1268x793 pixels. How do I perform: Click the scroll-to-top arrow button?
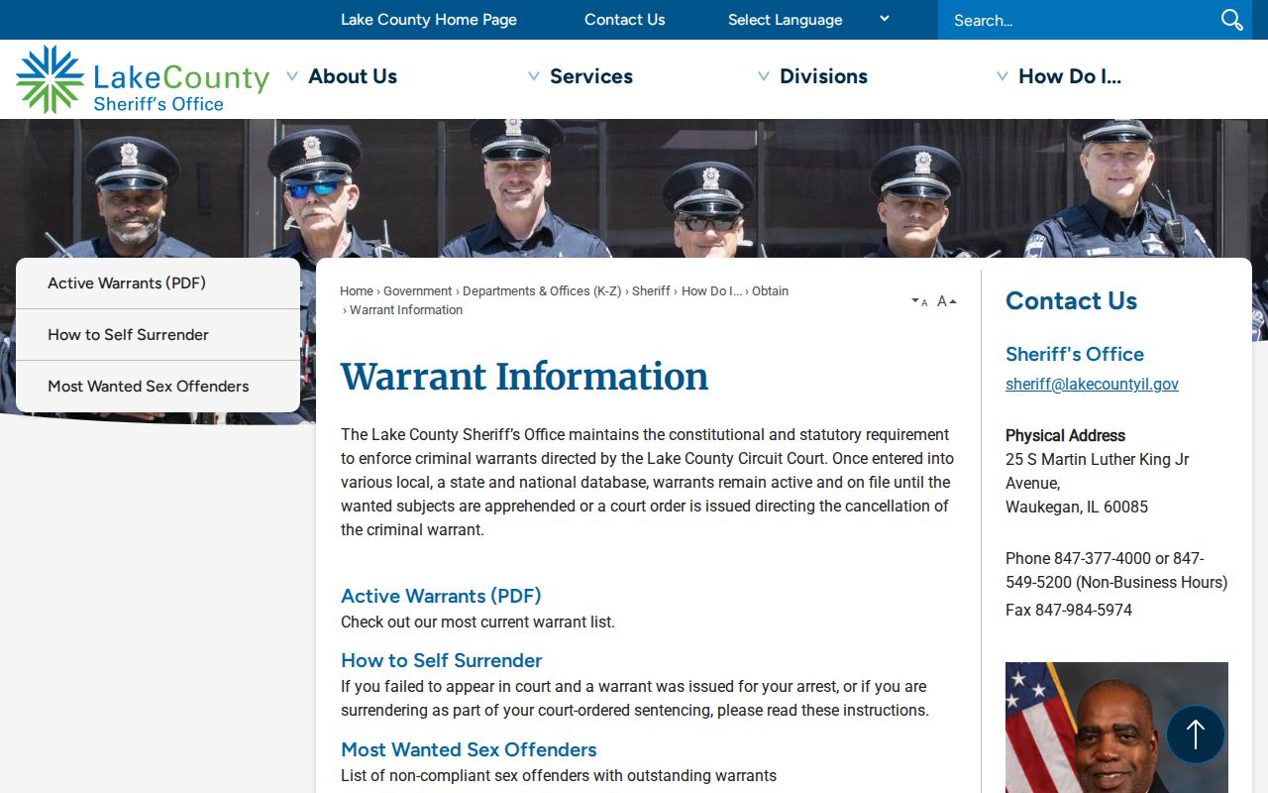pos(1196,735)
